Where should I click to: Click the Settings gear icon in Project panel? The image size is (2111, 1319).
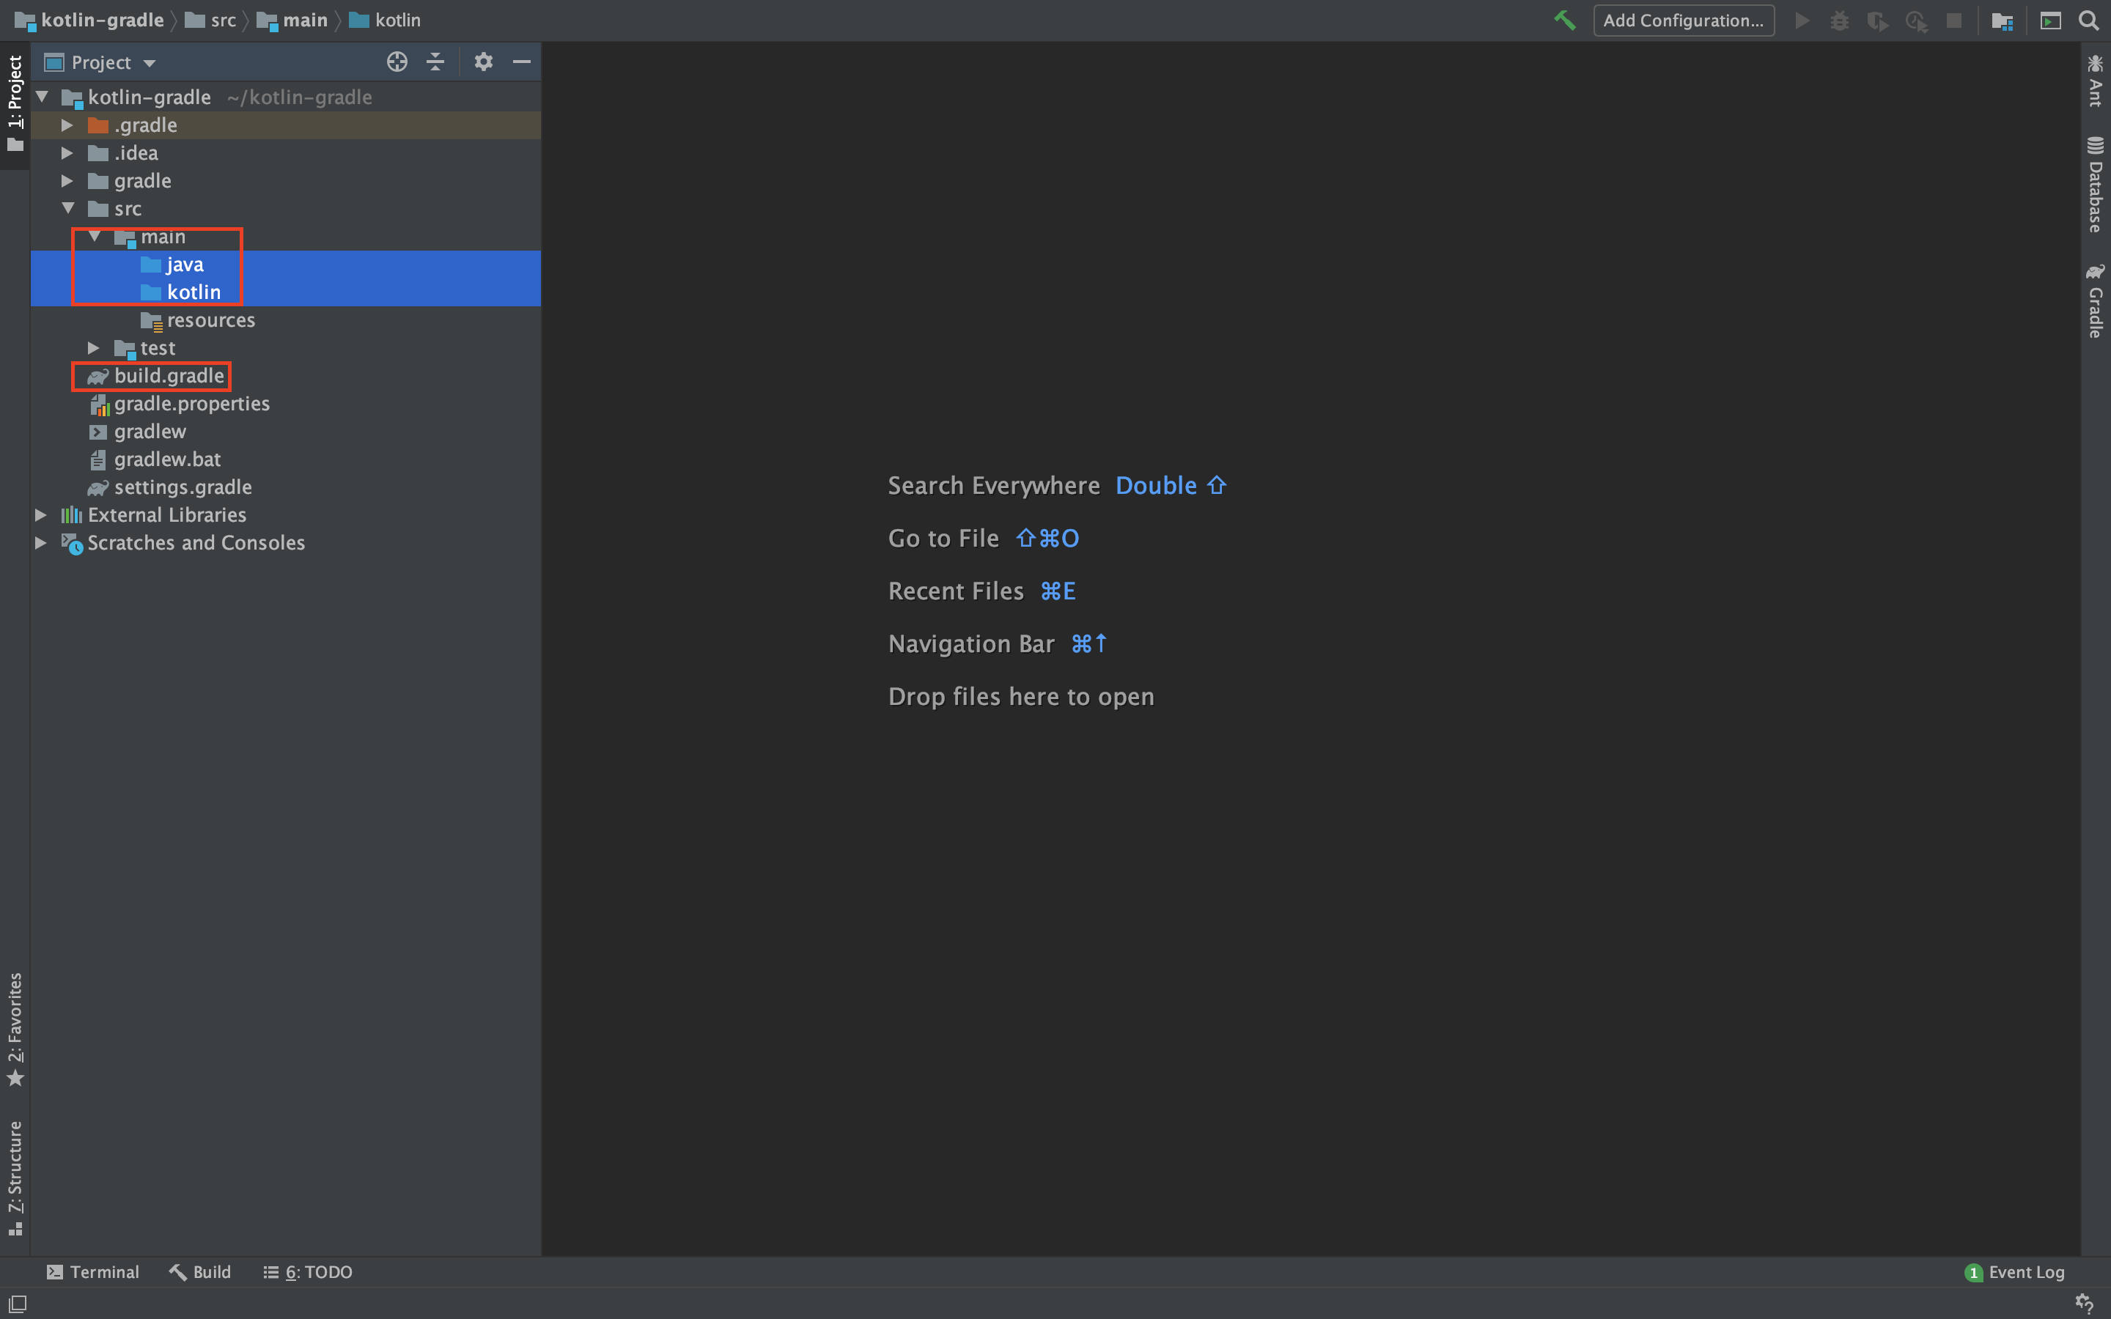click(x=482, y=62)
